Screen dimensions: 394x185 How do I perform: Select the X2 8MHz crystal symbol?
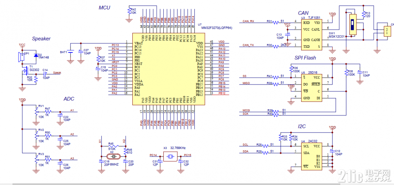pos(113,157)
